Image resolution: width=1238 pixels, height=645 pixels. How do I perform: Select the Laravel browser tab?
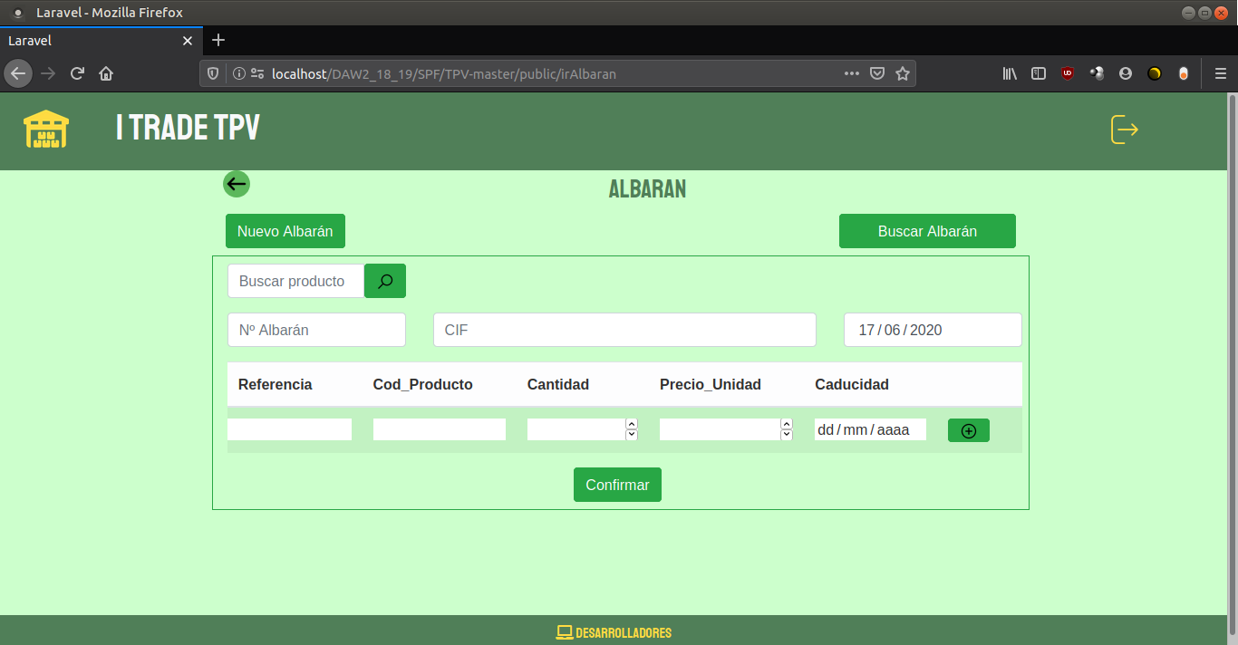coord(91,41)
